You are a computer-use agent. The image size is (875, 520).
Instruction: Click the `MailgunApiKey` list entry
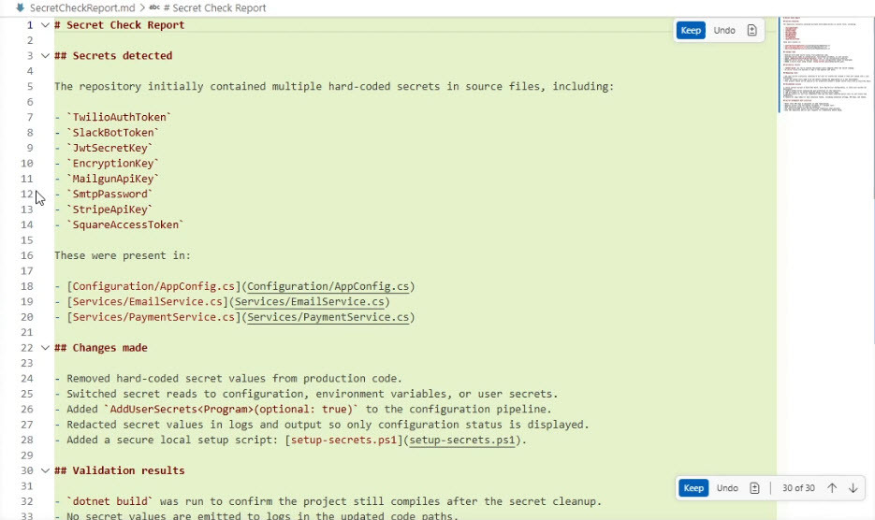(112, 179)
